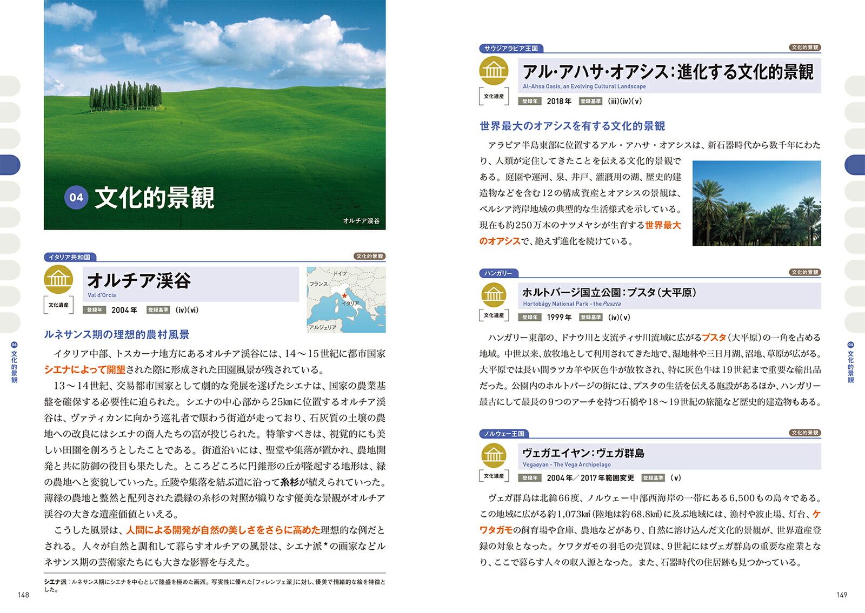The height and width of the screenshot is (613, 865).
Task: Click the page number 149
Action: 842,595
